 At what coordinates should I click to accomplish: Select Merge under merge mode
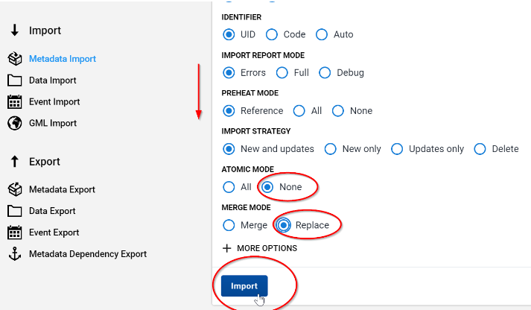(229, 225)
